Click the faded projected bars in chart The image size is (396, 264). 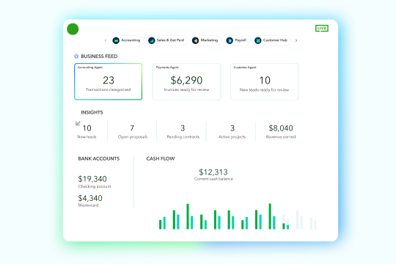299,219
